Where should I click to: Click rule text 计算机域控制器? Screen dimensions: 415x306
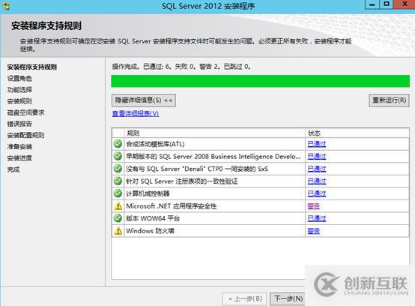click(148, 193)
